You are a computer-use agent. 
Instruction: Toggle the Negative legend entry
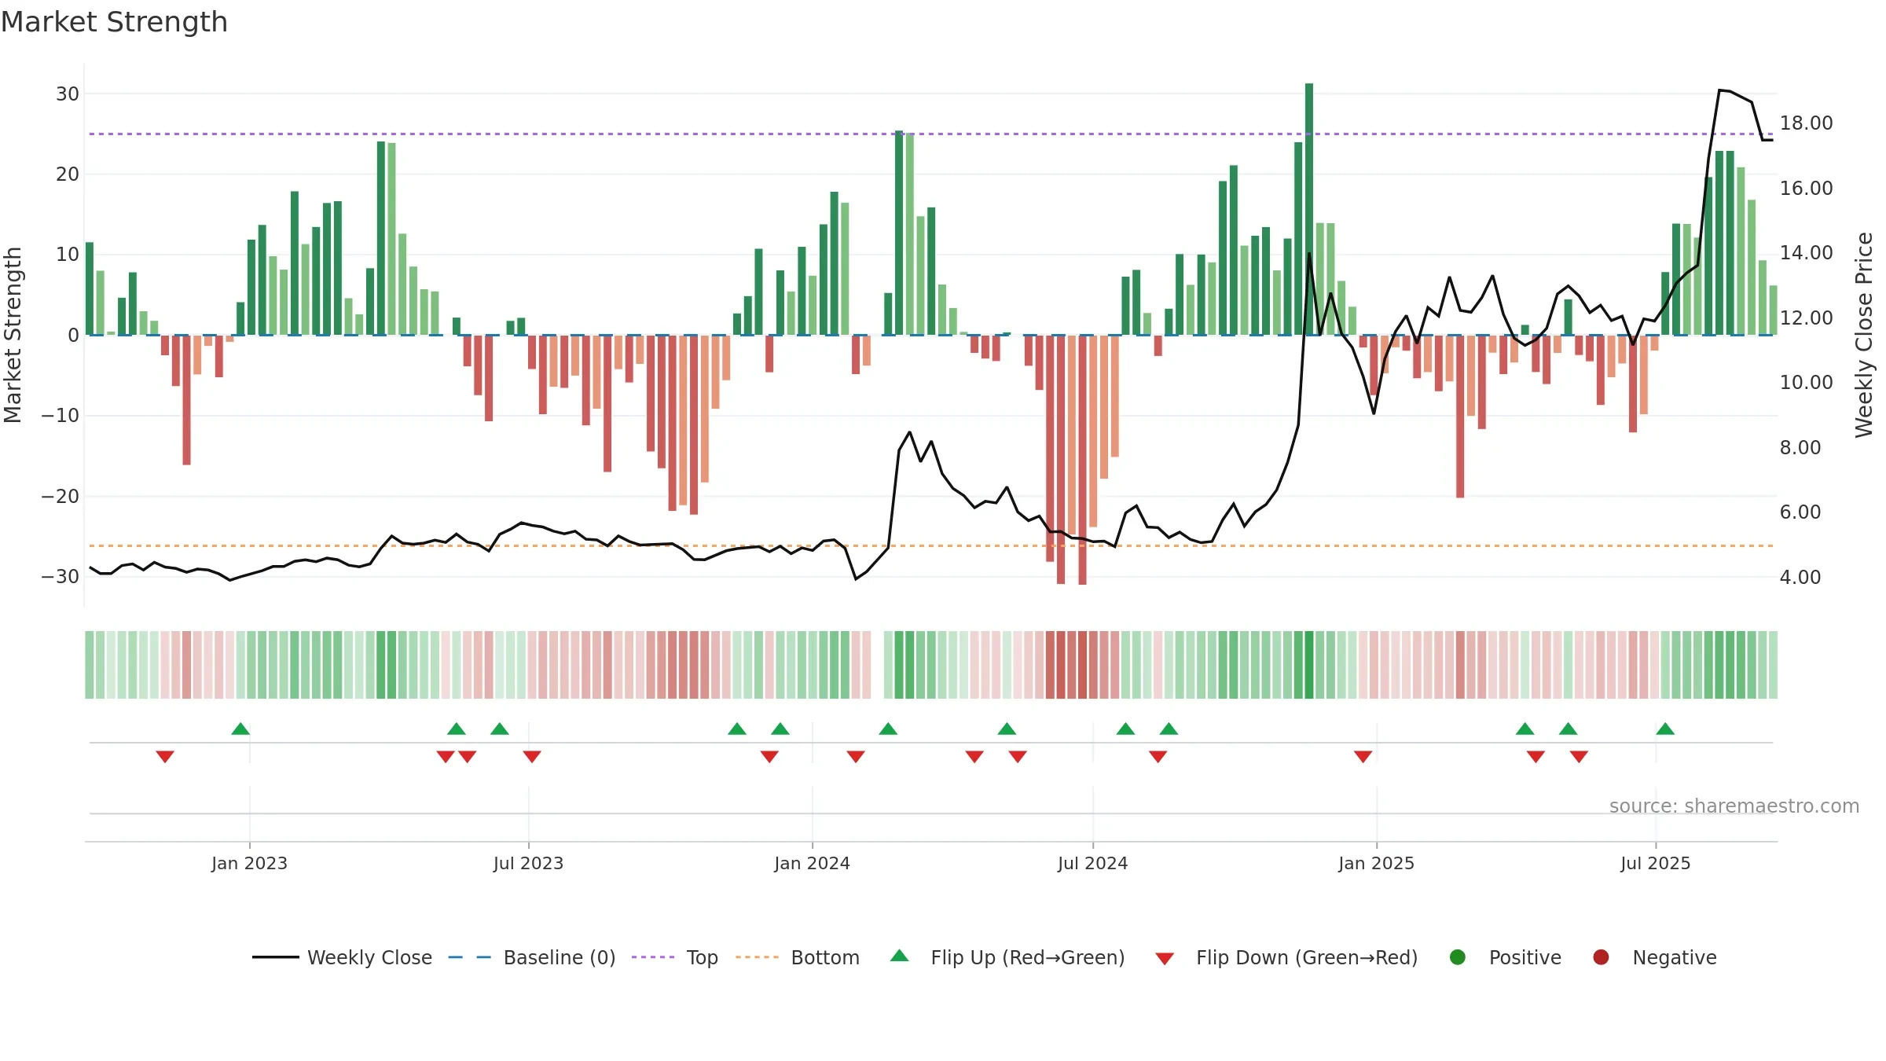1654,957
